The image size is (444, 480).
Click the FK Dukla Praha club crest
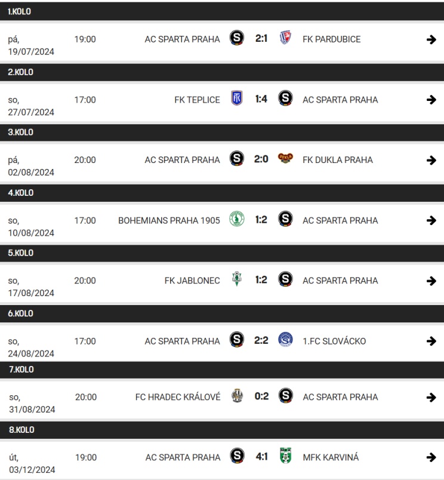coord(285,159)
